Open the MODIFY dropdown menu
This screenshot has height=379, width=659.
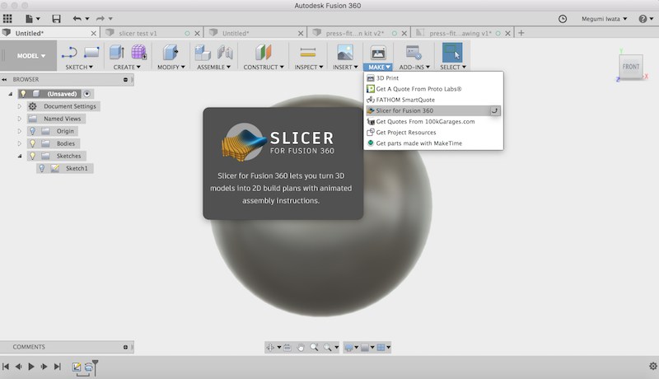171,67
